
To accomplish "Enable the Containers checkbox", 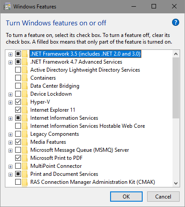I will tap(18, 77).
